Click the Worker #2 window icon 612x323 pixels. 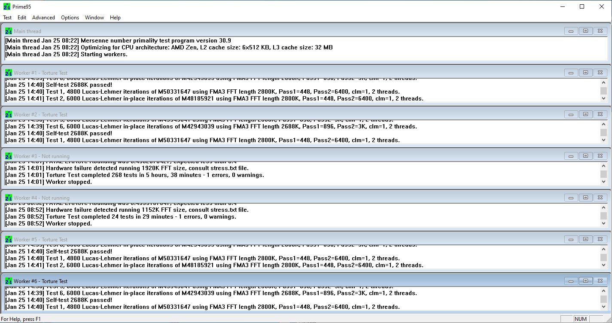pyautogui.click(x=9, y=114)
